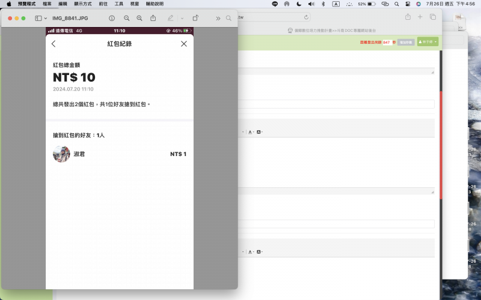This screenshot has height=300, width=481.
Task: Open Safari's tab overview icon
Action: pos(433,17)
